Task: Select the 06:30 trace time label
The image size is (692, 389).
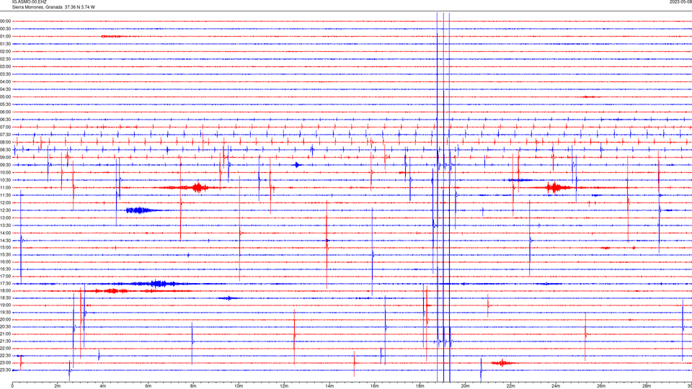Action: tap(5, 120)
